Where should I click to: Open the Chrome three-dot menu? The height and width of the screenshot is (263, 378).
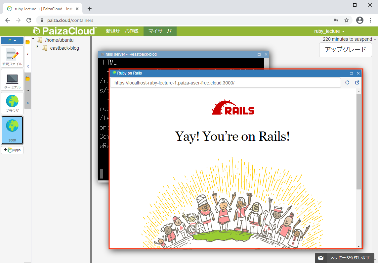point(370,20)
